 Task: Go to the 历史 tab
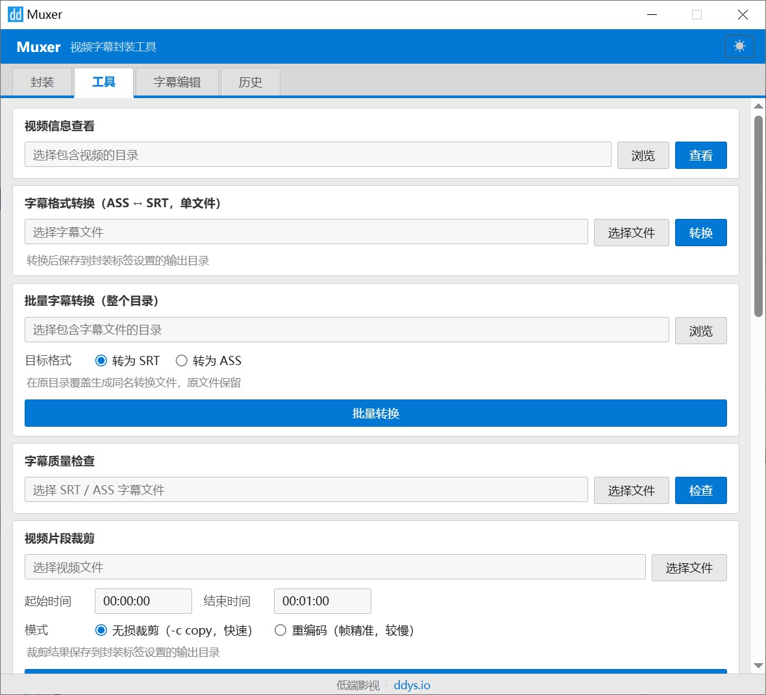[x=250, y=82]
